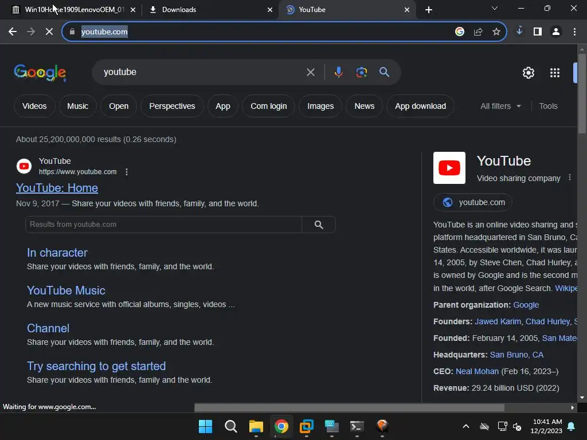Open the Tools option
Viewport: 587px width, 440px height.
[x=548, y=106]
